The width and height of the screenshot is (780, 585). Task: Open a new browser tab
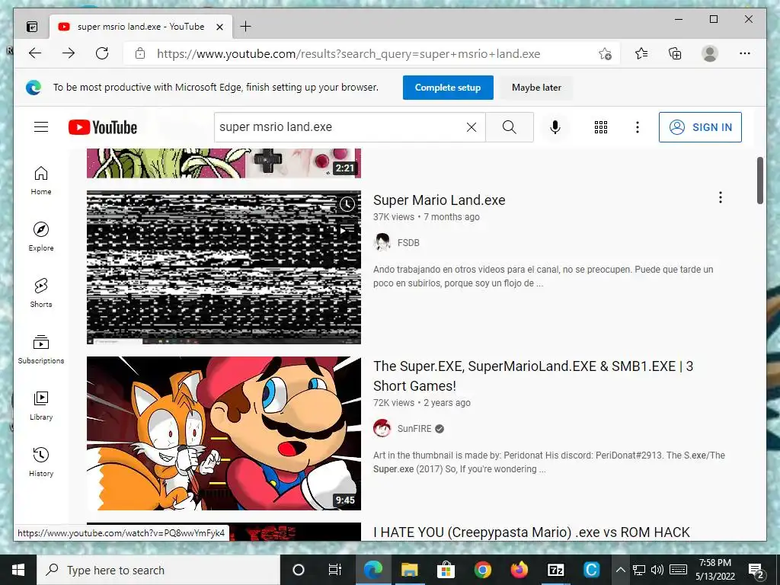(x=245, y=27)
